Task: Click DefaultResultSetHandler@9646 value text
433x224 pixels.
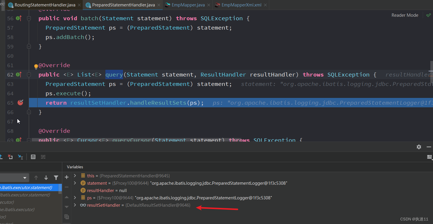Action: (x=158, y=205)
